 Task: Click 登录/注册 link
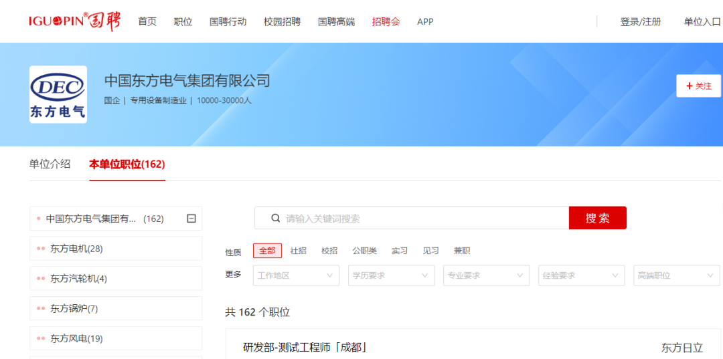pos(641,21)
